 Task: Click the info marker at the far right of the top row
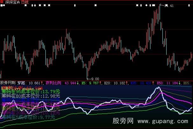(189, 5)
